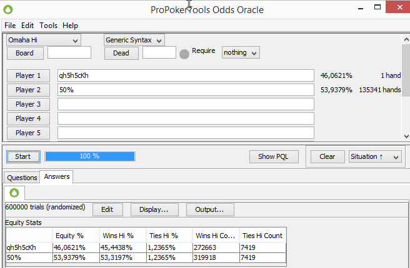Click the Edit button beside trials count
This screenshot has width=410, height=268.
click(x=107, y=209)
